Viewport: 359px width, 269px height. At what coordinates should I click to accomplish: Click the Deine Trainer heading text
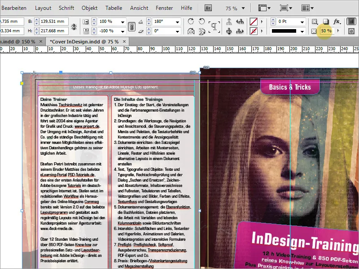[53, 100]
